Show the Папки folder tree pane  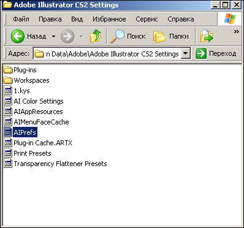click(x=171, y=36)
